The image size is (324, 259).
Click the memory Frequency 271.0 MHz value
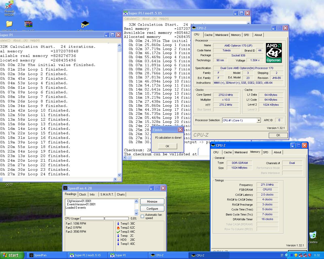(x=267, y=185)
